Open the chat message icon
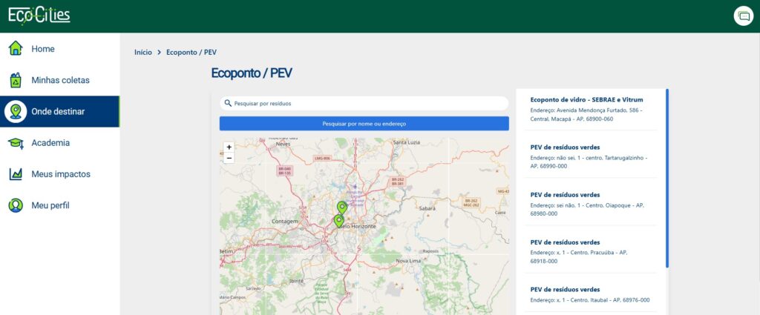This screenshot has width=760, height=315. click(742, 16)
